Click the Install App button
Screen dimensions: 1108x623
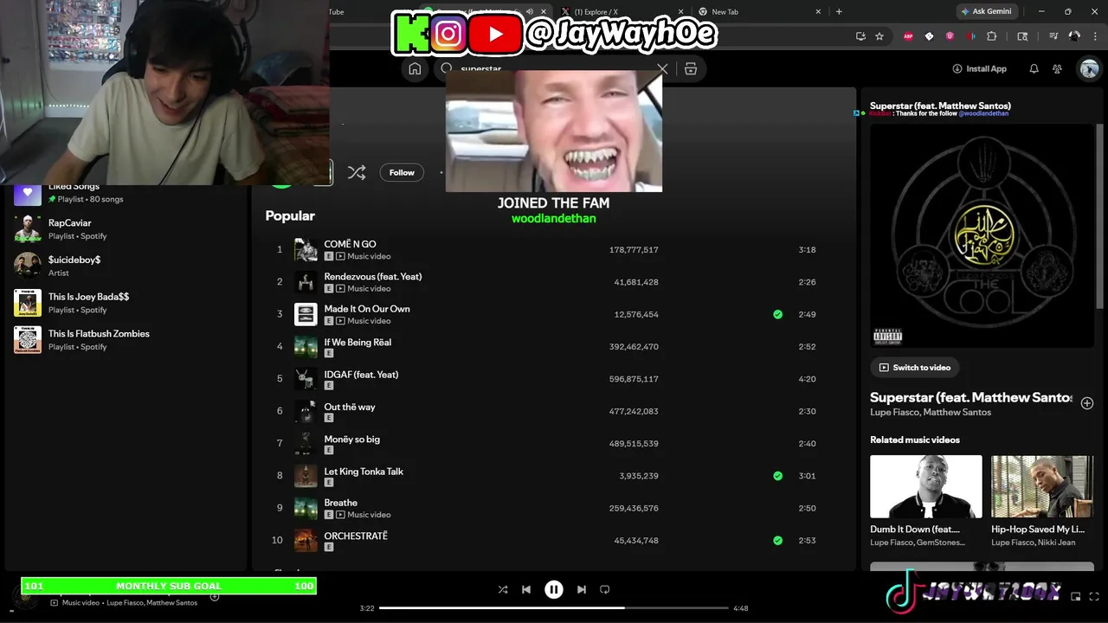[x=979, y=68]
